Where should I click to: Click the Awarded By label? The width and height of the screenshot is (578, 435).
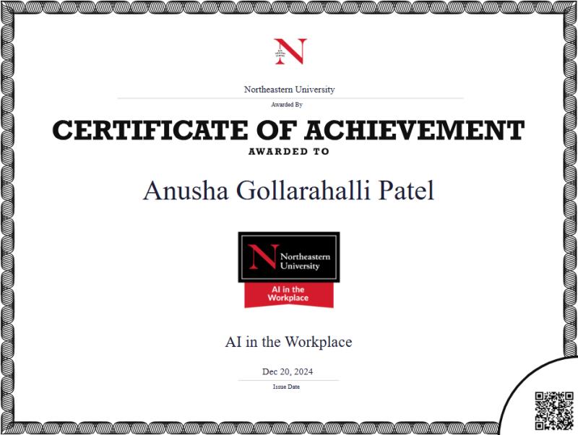289,105
